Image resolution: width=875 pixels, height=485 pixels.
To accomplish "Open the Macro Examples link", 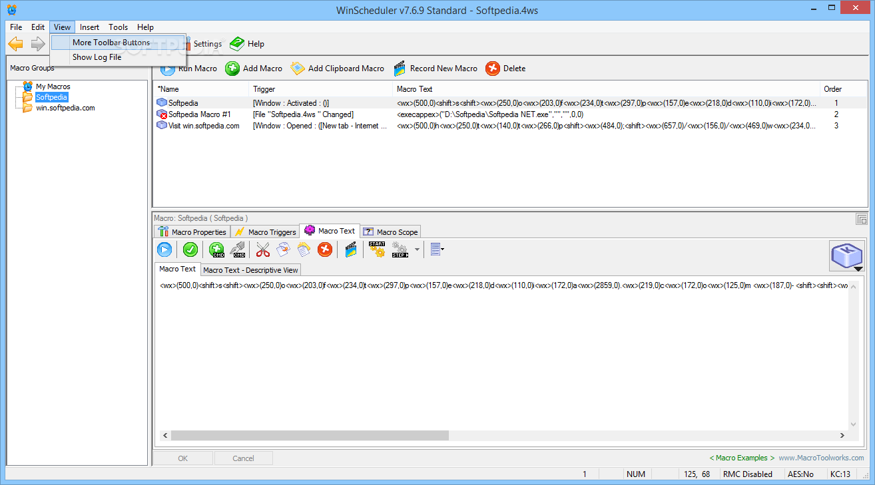I will pyautogui.click(x=742, y=458).
